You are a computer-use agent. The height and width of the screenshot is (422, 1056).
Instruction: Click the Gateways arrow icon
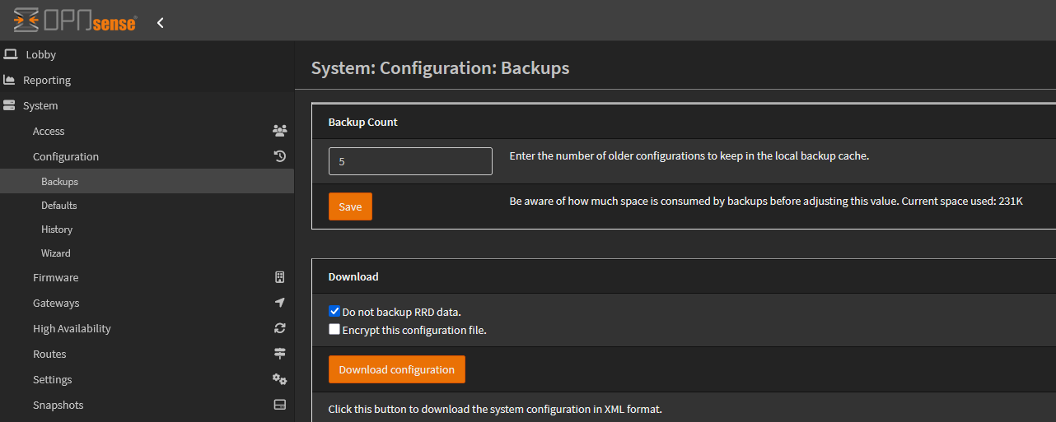pos(279,303)
